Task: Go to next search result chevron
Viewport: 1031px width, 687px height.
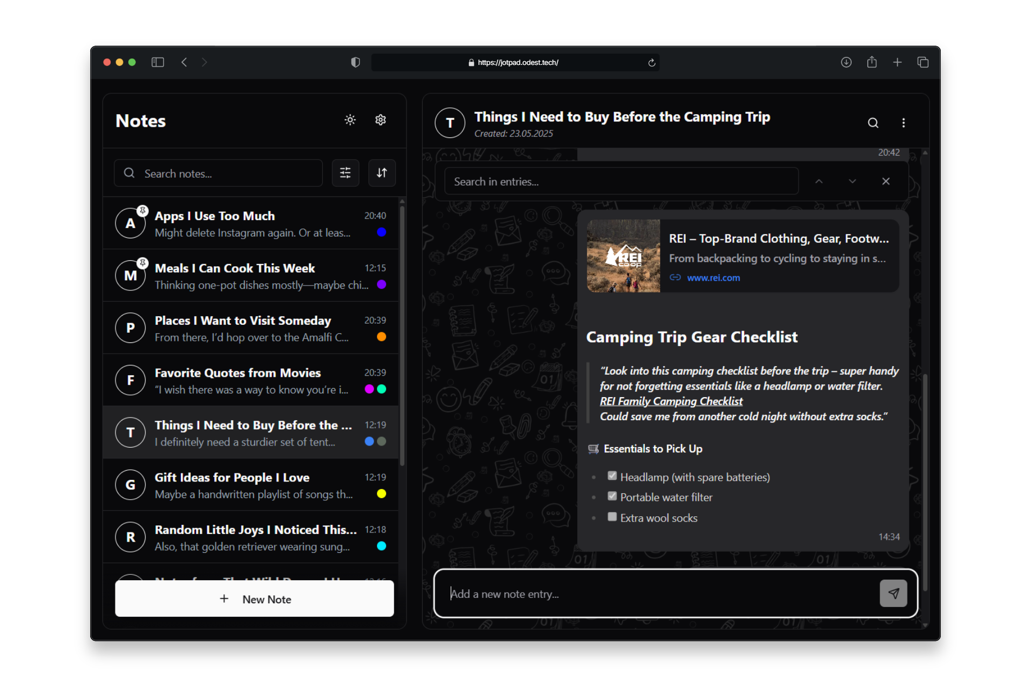Action: click(x=852, y=181)
